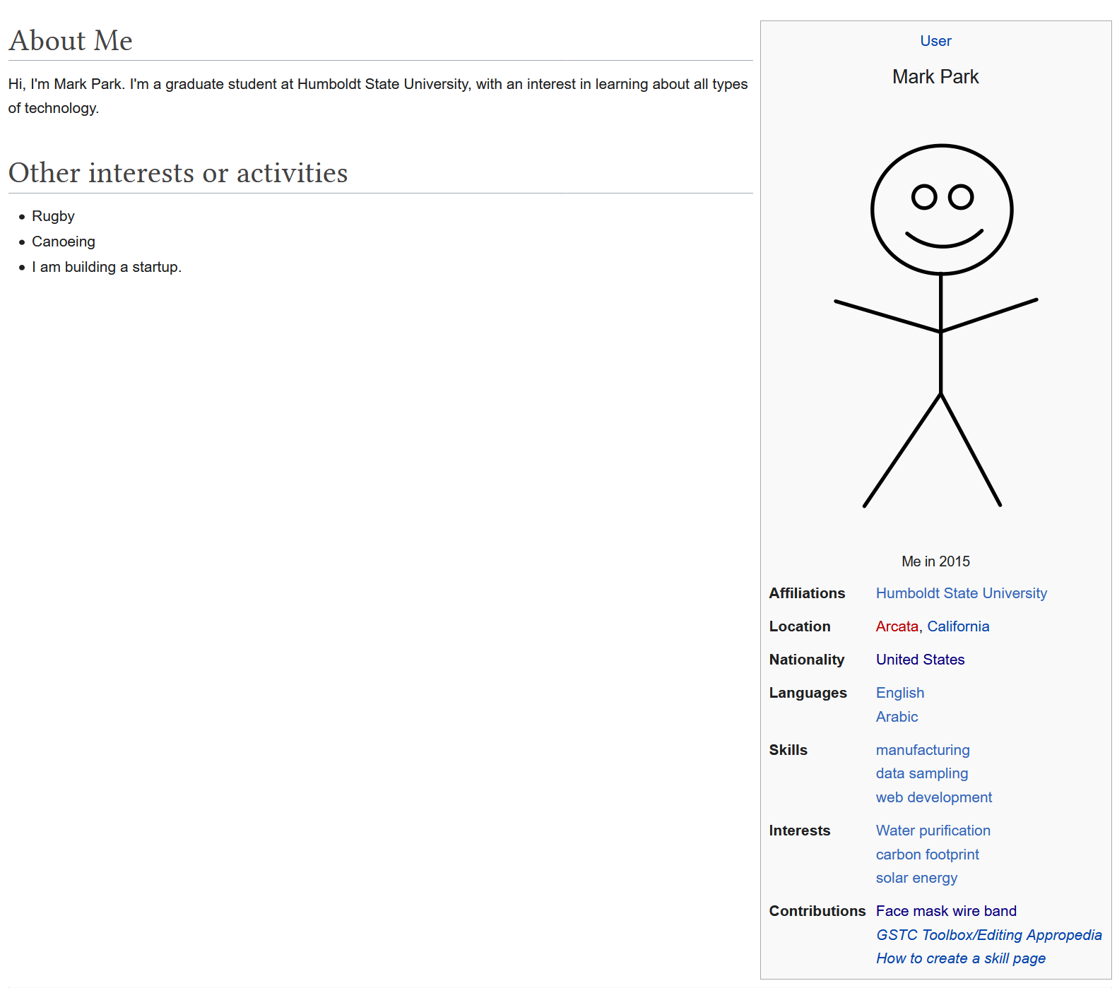Open GSTC Toolbox/Editing Appropedia link

tap(988, 935)
